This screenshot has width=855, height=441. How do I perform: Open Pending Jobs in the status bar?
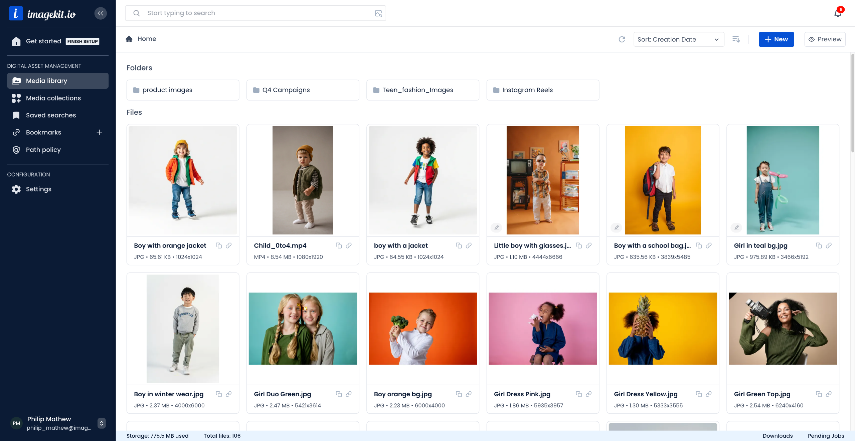[826, 436]
